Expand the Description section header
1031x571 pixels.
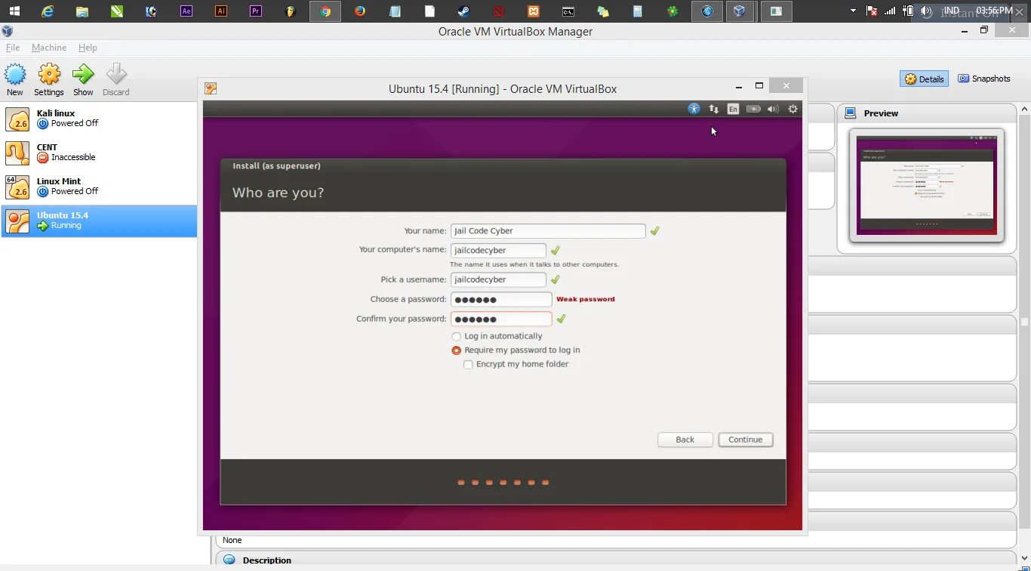615,560
